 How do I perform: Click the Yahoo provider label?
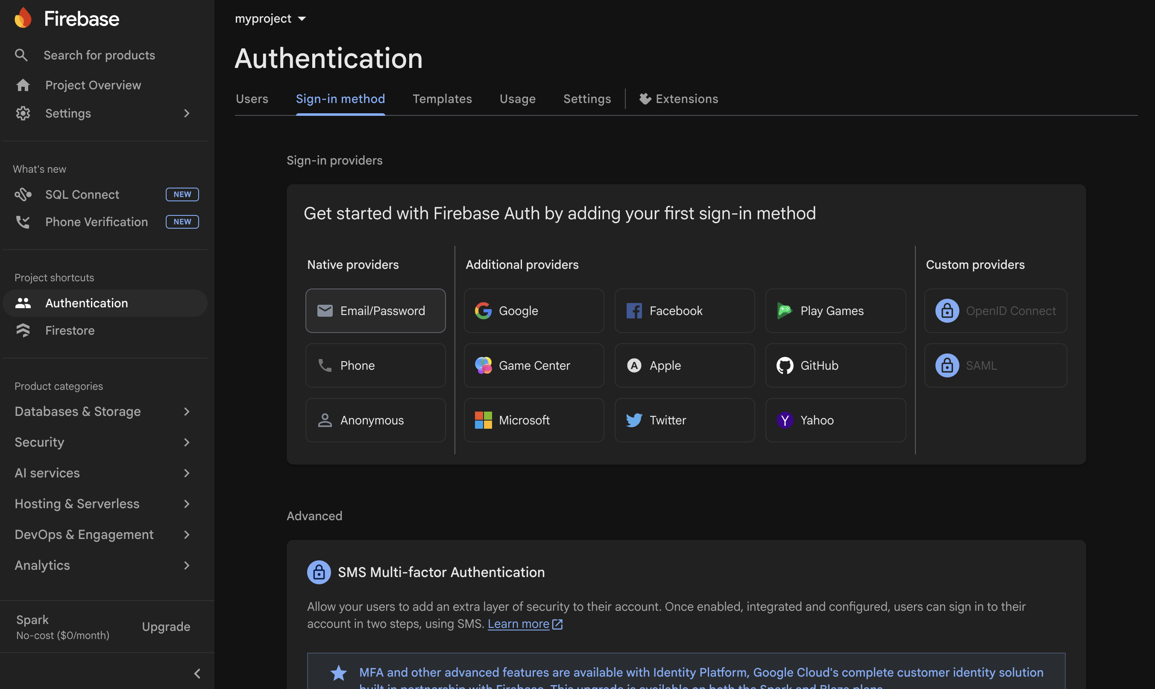pos(817,420)
